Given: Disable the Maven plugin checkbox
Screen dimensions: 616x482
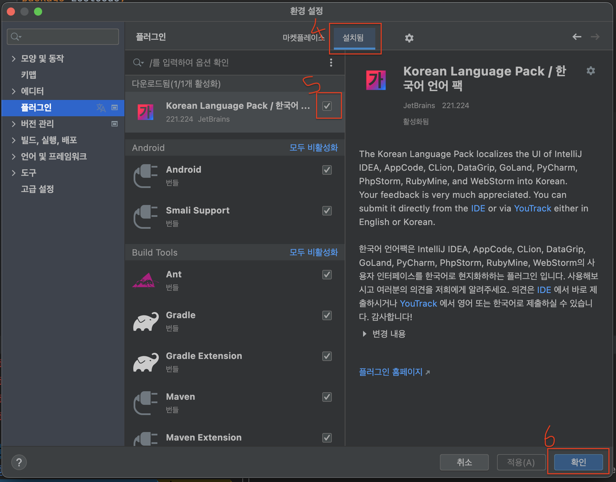Looking at the screenshot, I should pos(327,397).
